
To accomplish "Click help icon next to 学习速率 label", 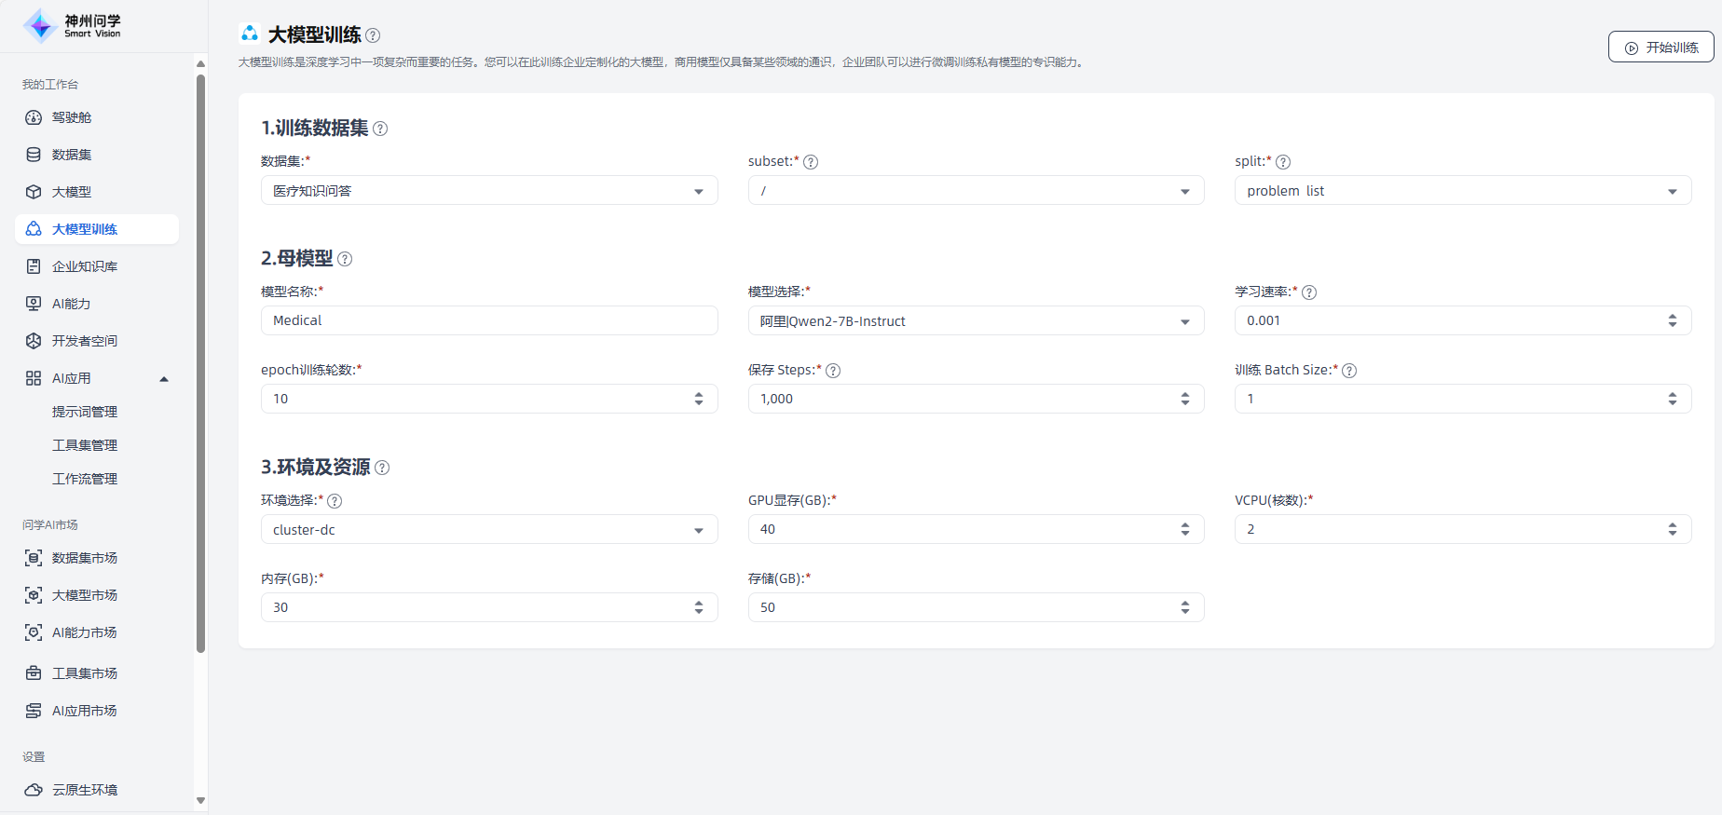I will [1309, 292].
